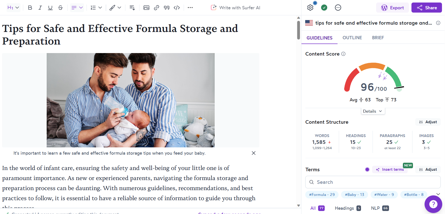Insert an image into the document

pos(146,8)
